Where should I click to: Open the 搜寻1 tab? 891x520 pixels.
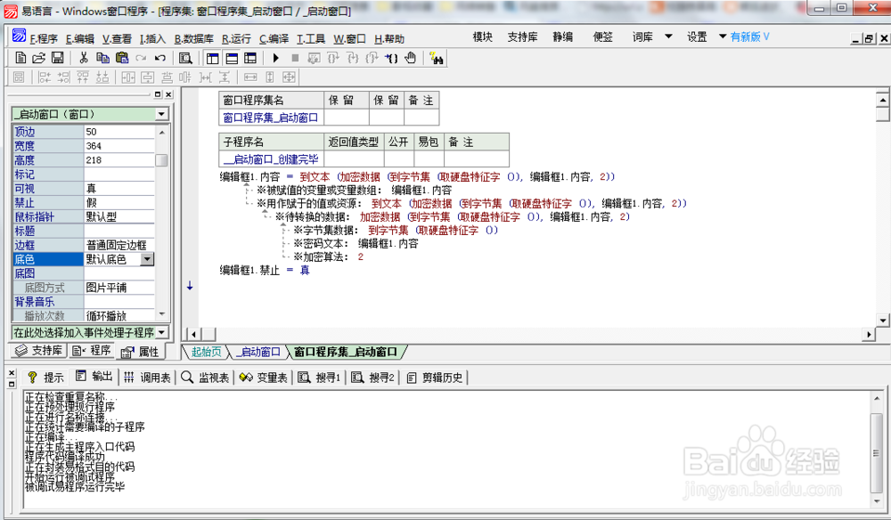[x=320, y=378]
